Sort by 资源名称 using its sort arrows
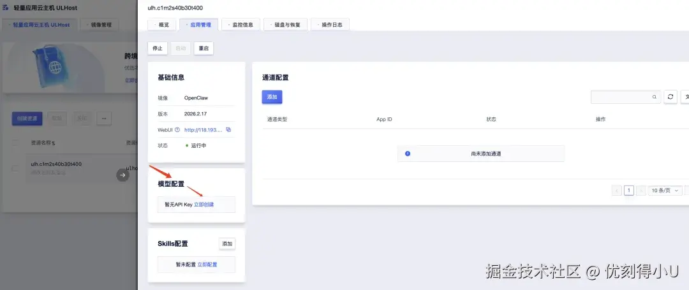689x290 pixels. [53, 143]
